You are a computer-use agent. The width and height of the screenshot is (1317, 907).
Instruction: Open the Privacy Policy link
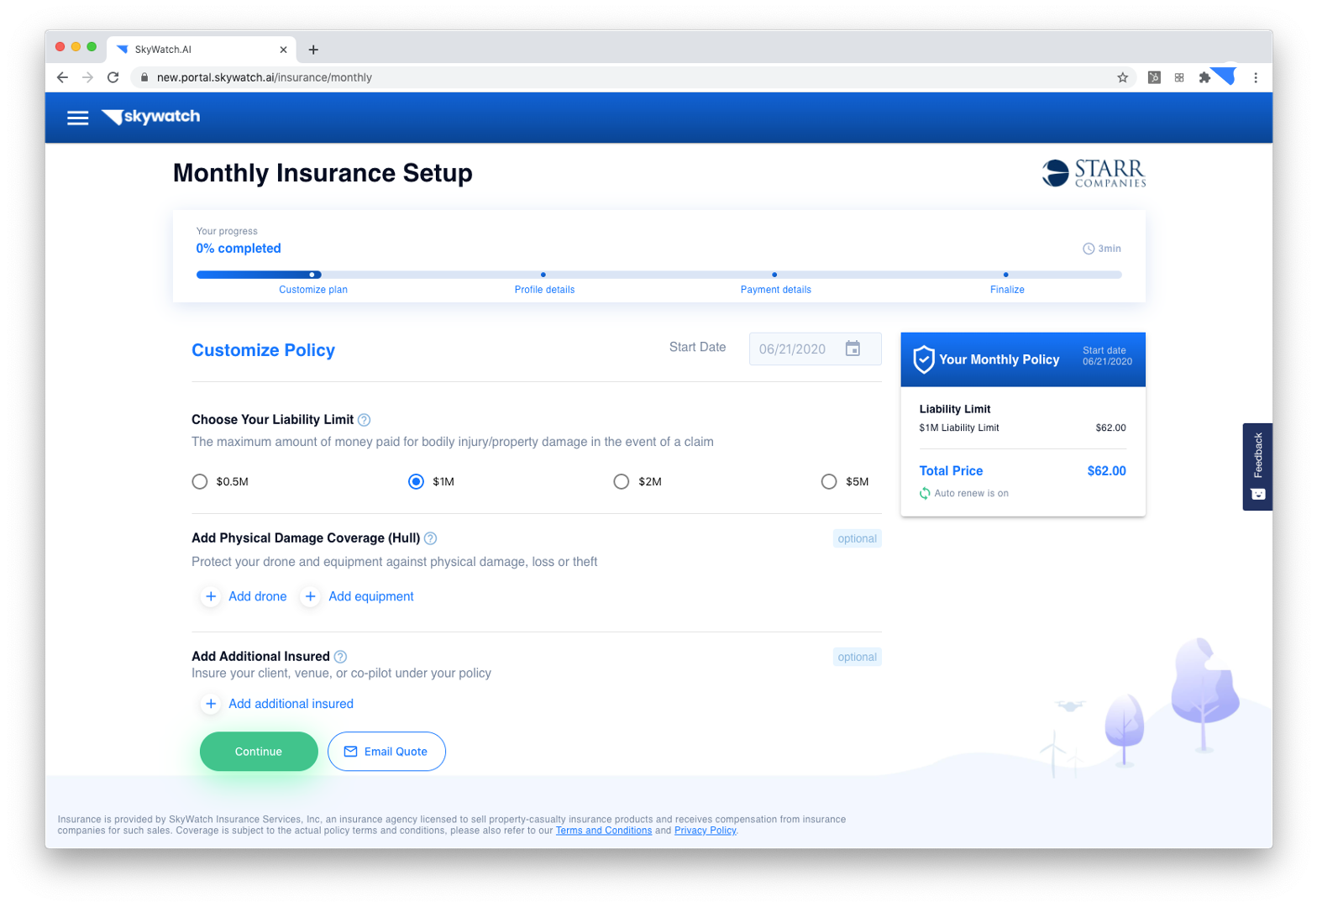706,831
